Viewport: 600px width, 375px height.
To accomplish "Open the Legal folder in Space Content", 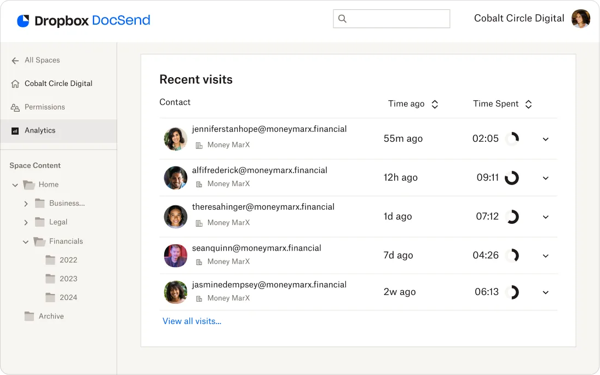I will (x=58, y=222).
